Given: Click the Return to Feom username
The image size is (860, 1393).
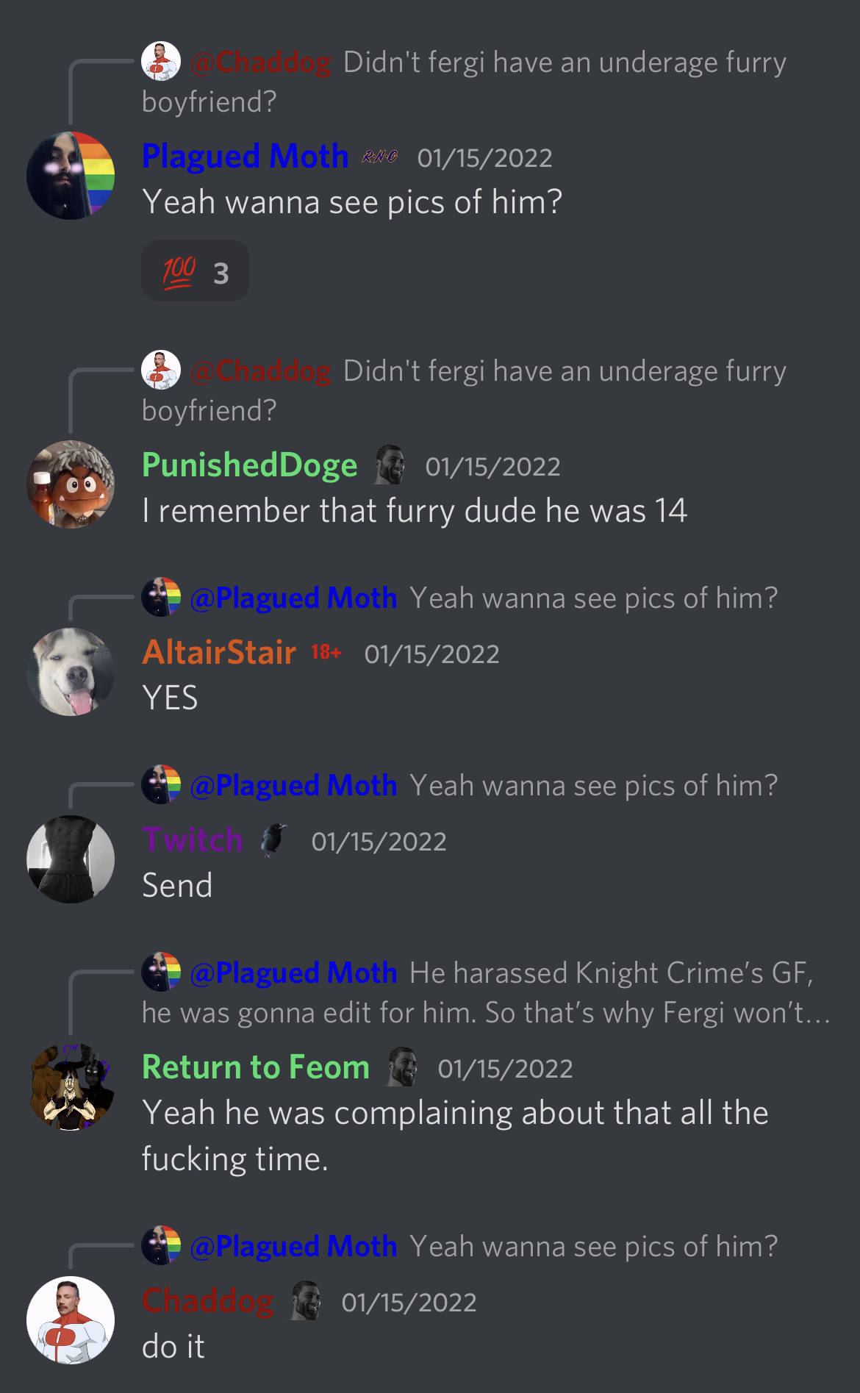Looking at the screenshot, I should 256,1067.
